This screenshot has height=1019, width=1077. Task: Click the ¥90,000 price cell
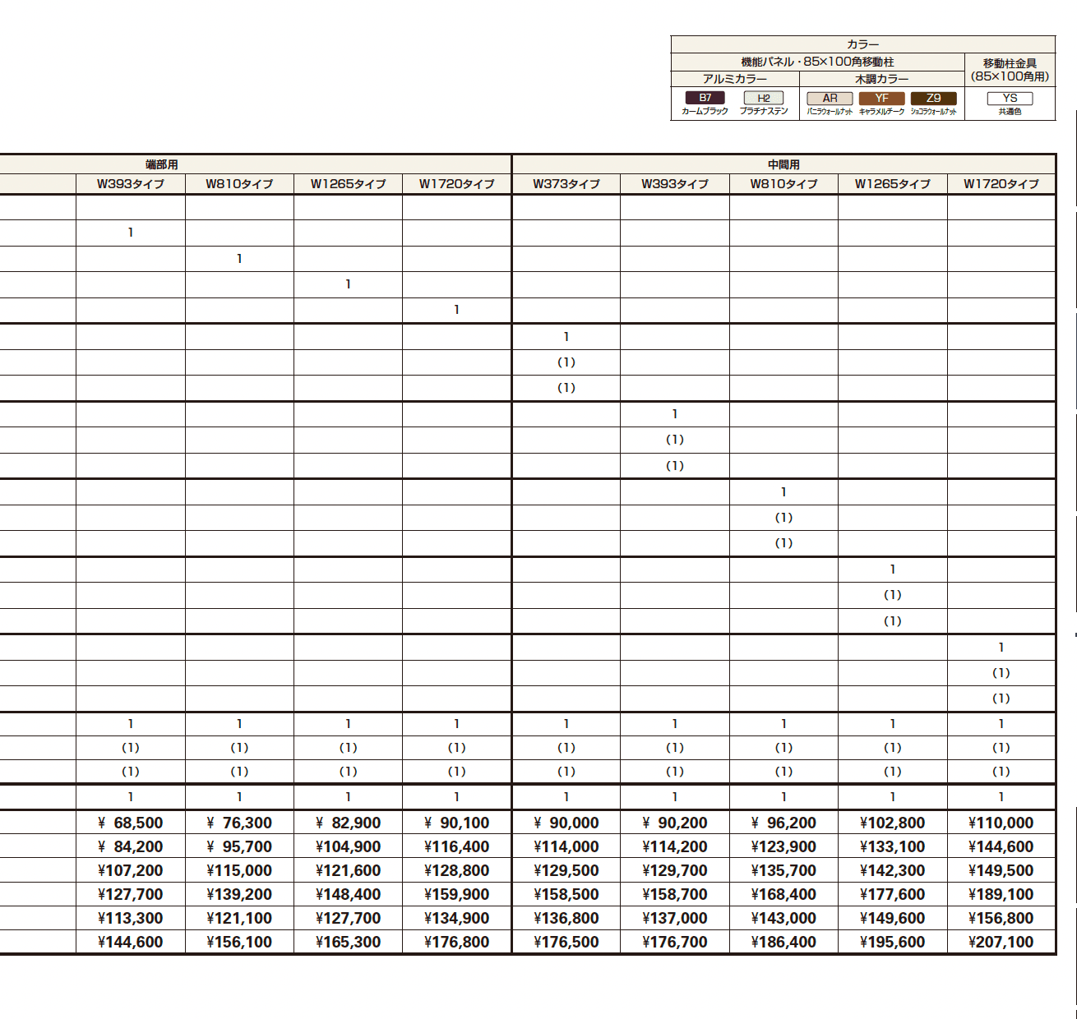[566, 823]
